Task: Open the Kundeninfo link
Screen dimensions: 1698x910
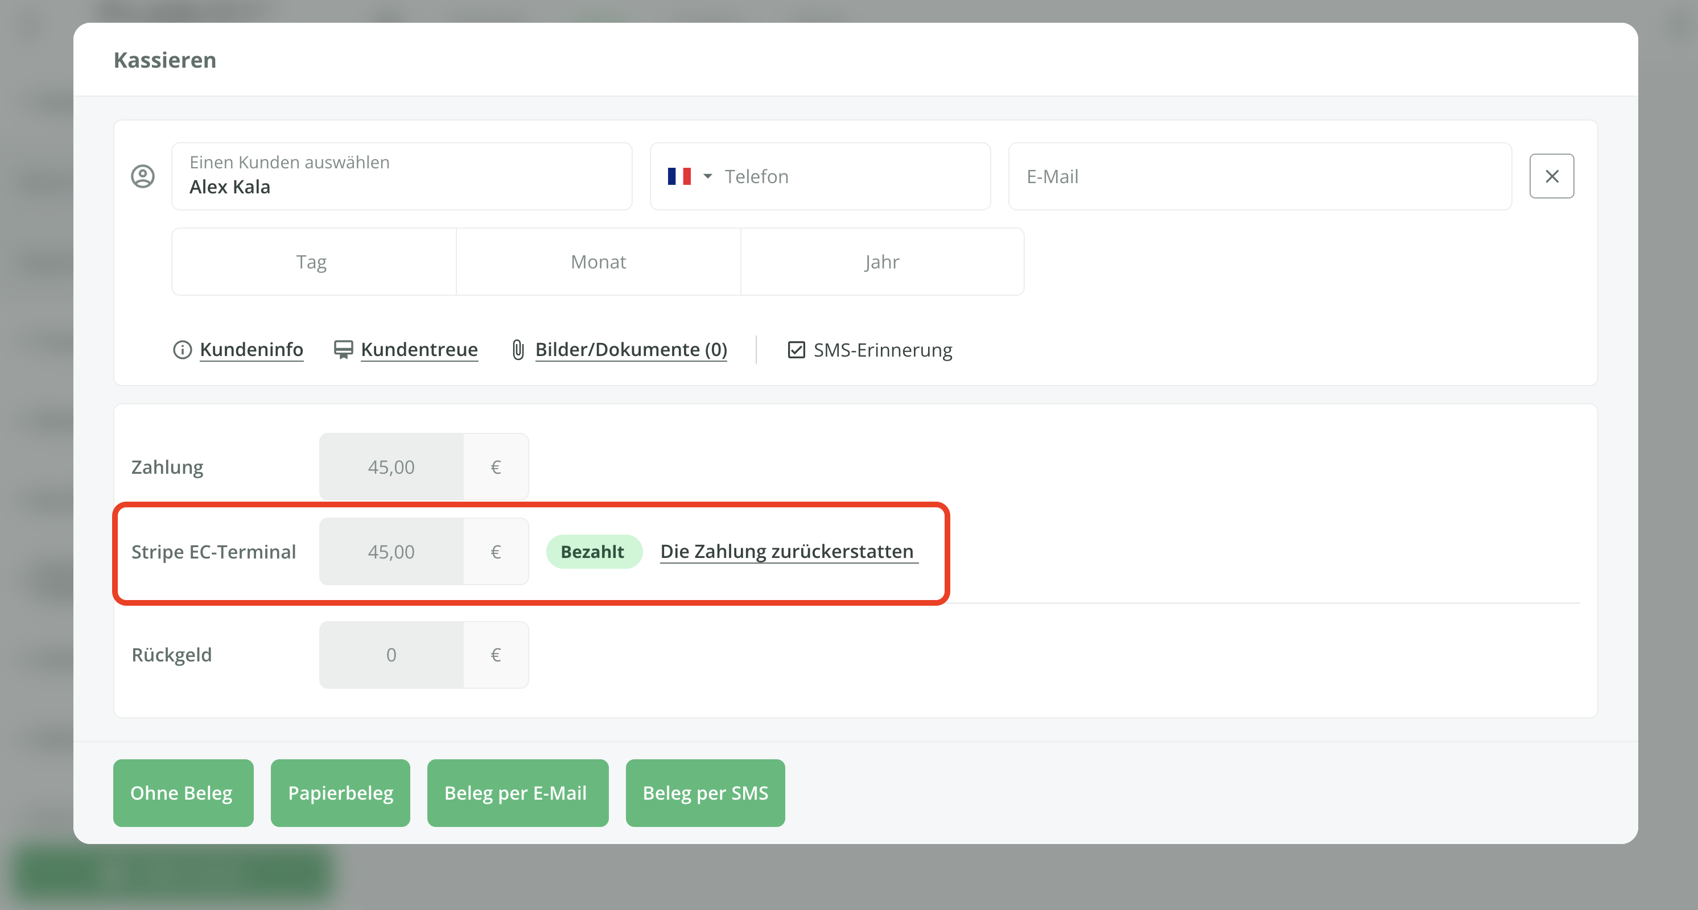Action: pos(251,350)
